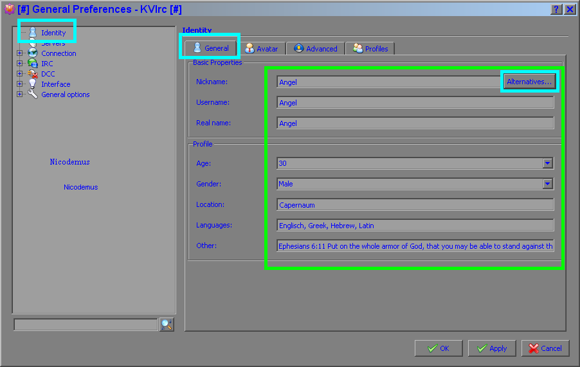580x367 pixels.
Task: Click the preferences search box
Action: pos(86,325)
